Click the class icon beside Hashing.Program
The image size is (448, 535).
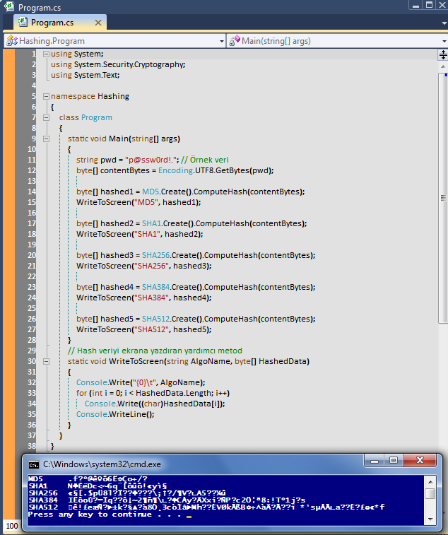click(x=11, y=41)
